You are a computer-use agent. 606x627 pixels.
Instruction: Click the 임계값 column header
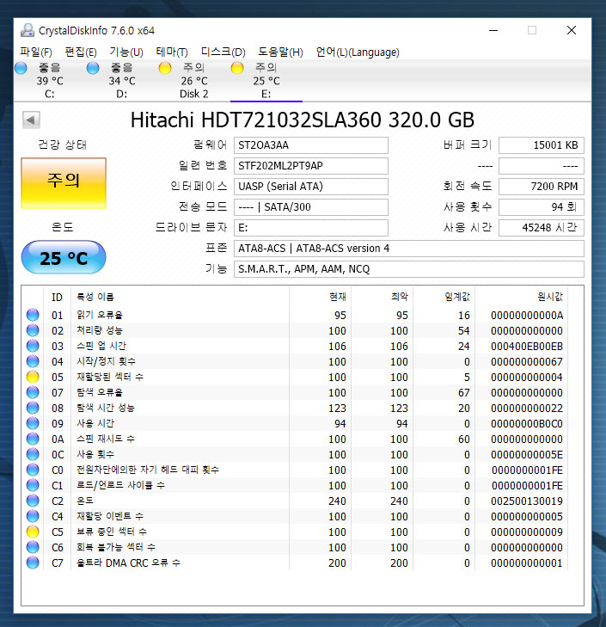pos(444,297)
